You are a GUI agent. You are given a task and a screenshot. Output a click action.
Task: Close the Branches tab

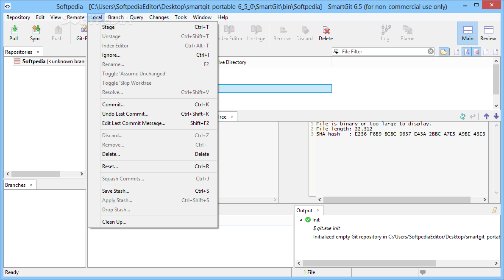click(31, 185)
